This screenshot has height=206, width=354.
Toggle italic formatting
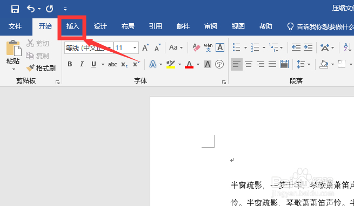82,64
